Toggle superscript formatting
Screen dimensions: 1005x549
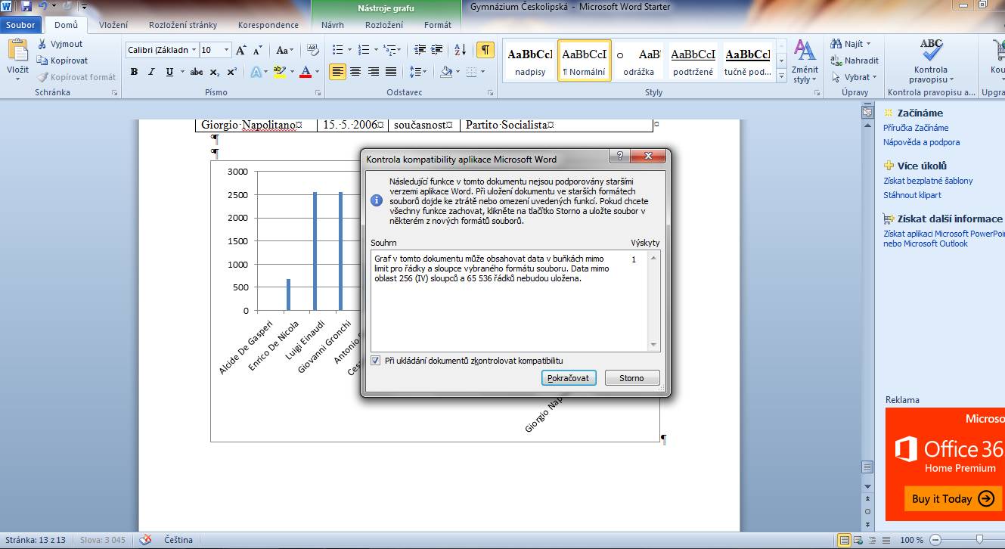(232, 72)
